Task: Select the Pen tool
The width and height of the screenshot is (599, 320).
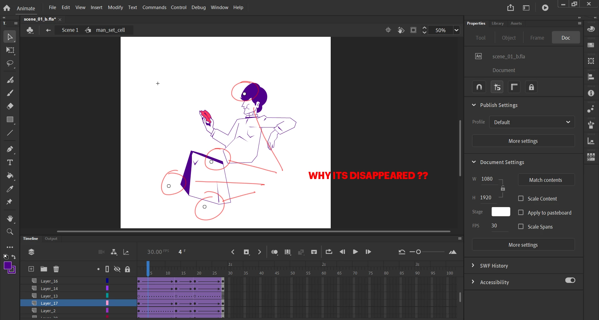Action: 10,149
